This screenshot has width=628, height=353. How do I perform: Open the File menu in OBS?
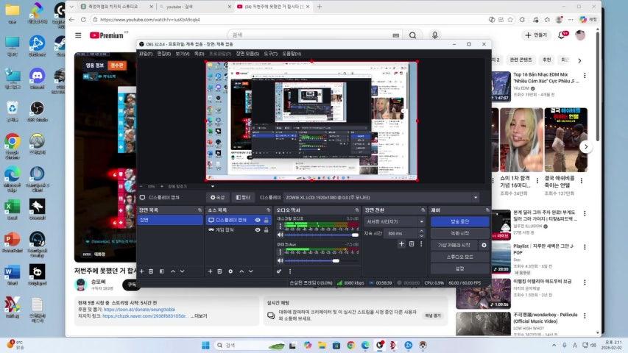click(146, 54)
